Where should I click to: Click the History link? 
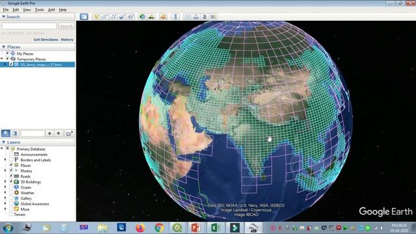pos(67,40)
